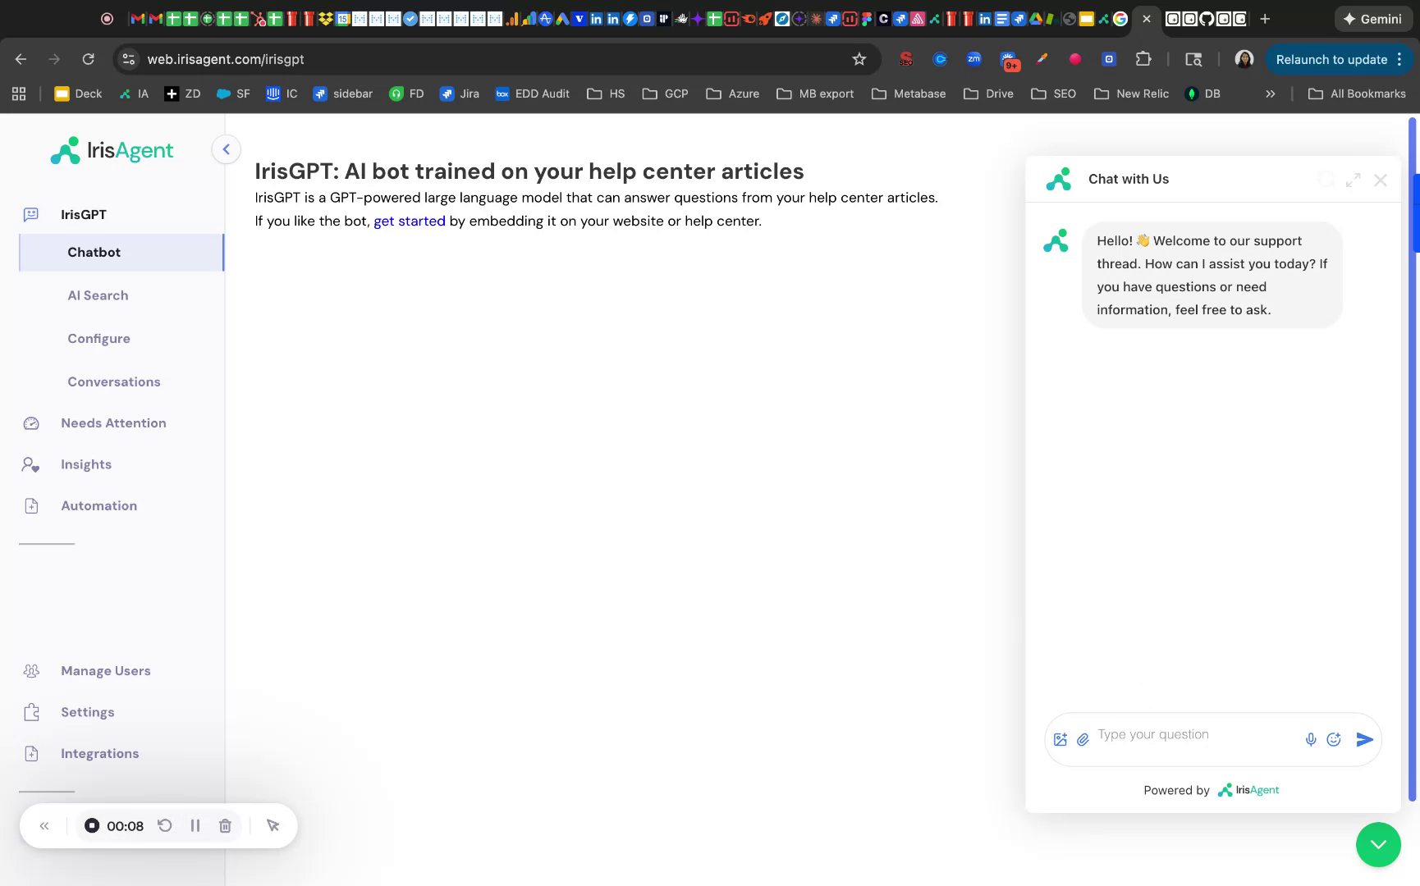Click the IrisAgent link in the 'Powered by' footer

(x=1248, y=790)
